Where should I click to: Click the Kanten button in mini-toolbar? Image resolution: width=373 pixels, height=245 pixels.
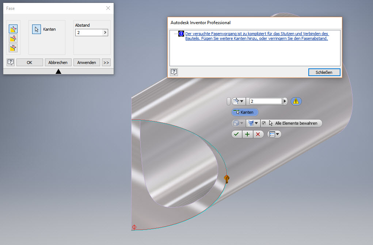coord(244,112)
